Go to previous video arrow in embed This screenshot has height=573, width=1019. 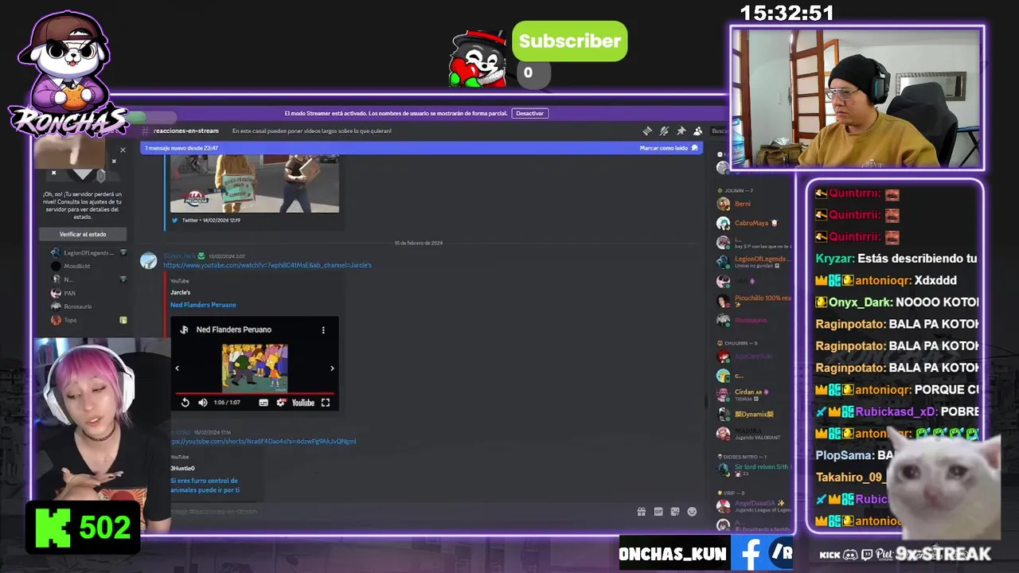[177, 368]
